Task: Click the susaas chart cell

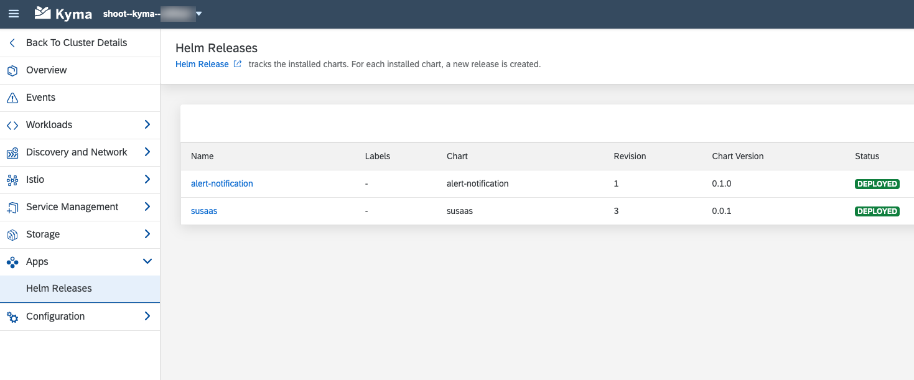Action: (x=460, y=211)
